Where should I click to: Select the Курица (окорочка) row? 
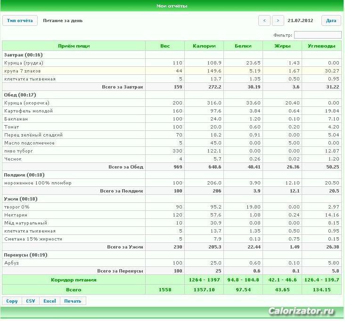coord(172,103)
